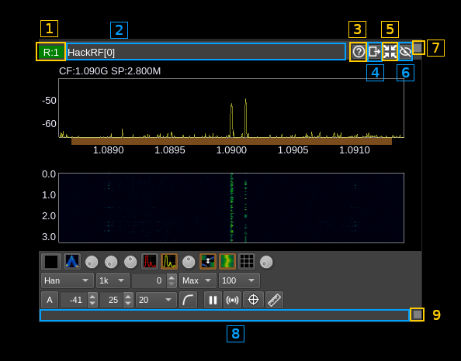Click the crosshair markers icon
Image resolution: width=461 pixels, height=361 pixels.
click(x=253, y=300)
